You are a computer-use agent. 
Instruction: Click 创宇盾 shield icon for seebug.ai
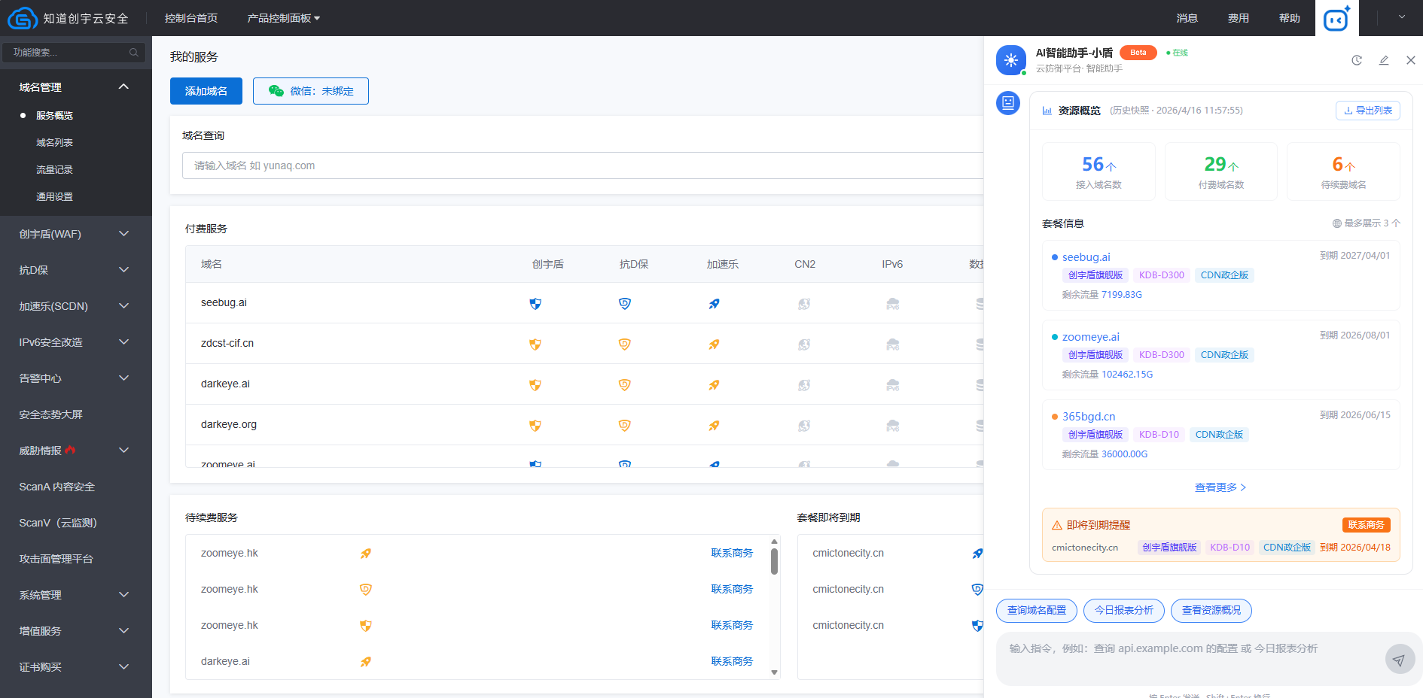[x=535, y=304]
